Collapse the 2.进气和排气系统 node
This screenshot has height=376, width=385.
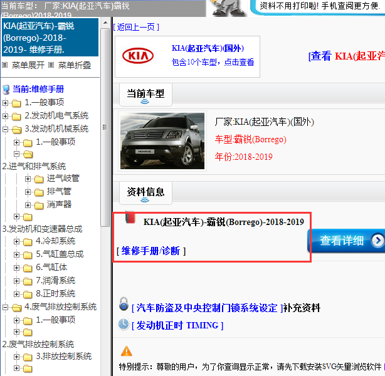16,154
